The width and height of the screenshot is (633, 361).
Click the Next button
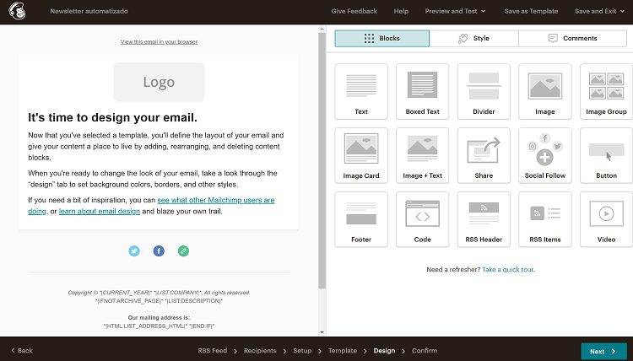click(x=603, y=351)
